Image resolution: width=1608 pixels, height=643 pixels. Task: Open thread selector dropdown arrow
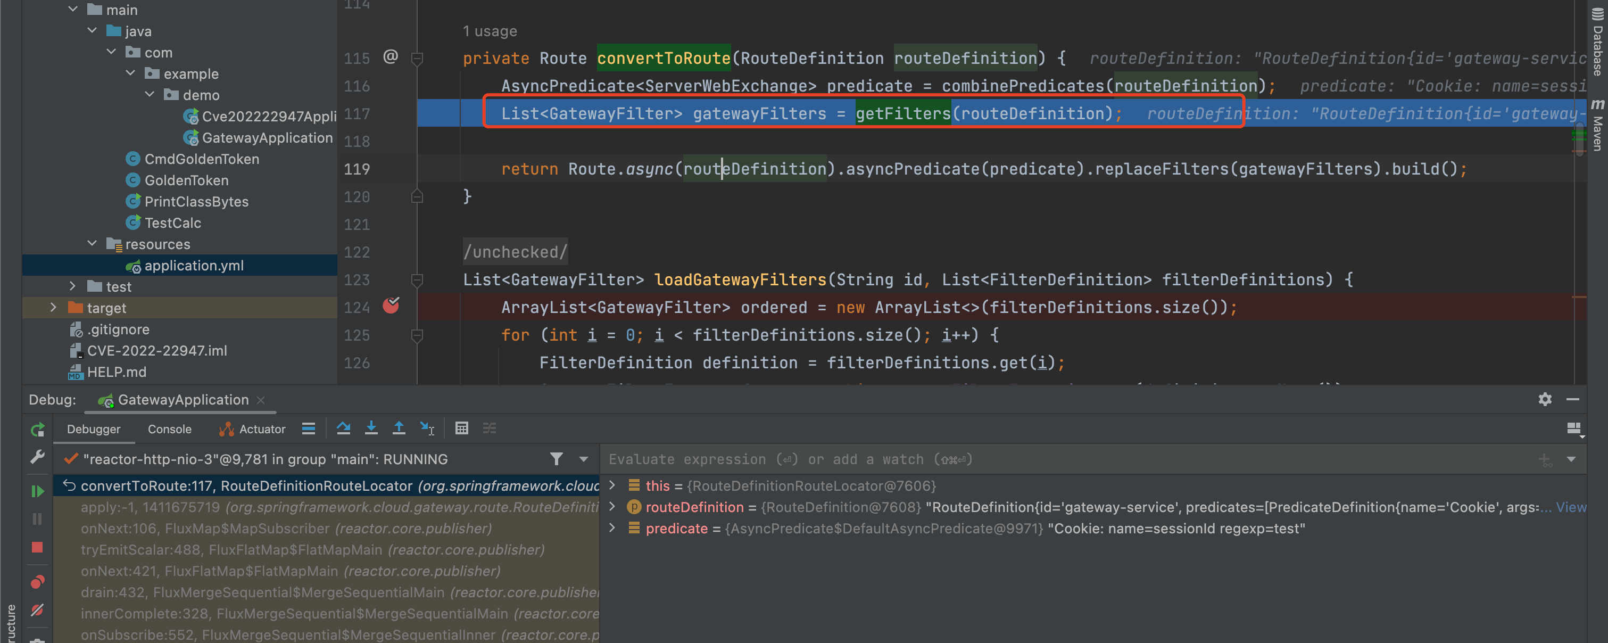[x=584, y=459]
